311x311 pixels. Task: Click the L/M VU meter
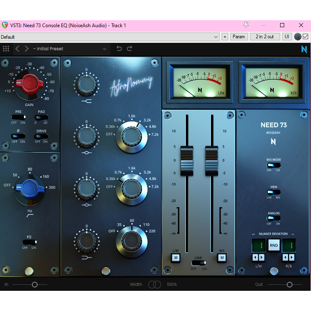tap(199, 82)
